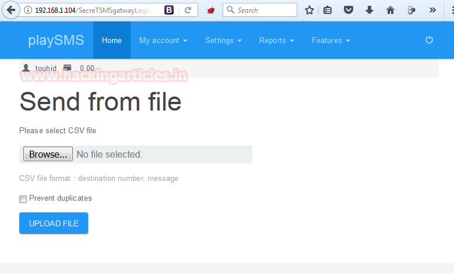Image resolution: width=454 pixels, height=274 pixels.
Task: Enable the Prevent duplicates checkbox
Action: tap(23, 199)
